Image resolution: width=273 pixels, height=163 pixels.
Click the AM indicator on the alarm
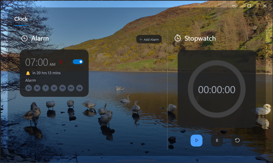pyautogui.click(x=52, y=64)
